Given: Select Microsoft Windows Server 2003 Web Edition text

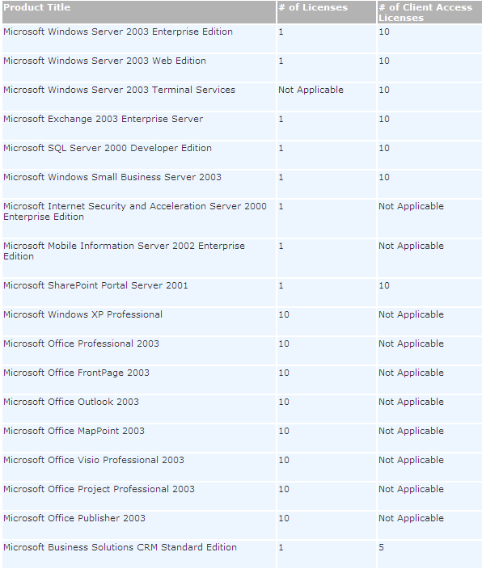Looking at the screenshot, I should click(x=104, y=61).
